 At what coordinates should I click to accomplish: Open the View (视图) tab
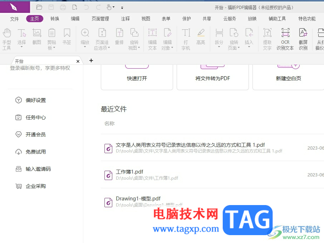tap(146, 19)
